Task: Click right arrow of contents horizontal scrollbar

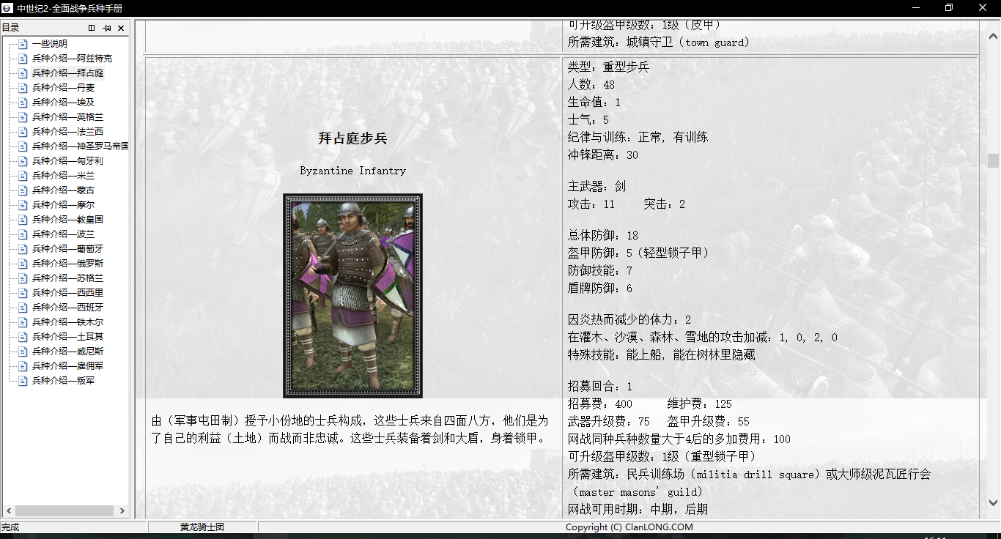Action: coord(122,511)
